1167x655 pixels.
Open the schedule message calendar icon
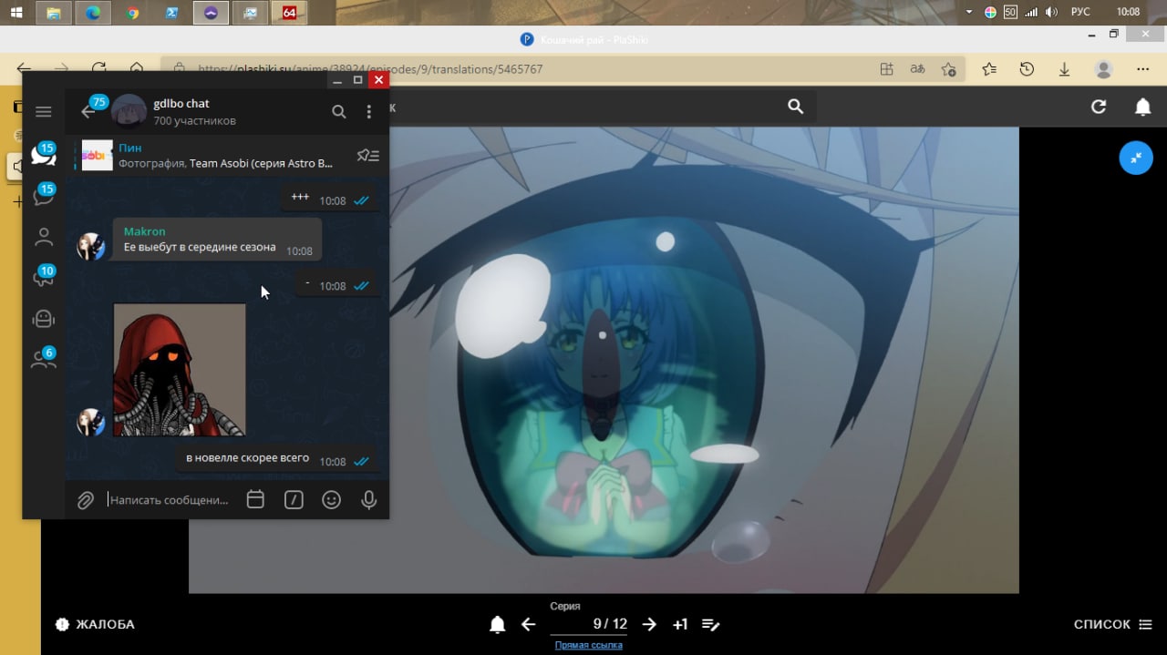255,499
